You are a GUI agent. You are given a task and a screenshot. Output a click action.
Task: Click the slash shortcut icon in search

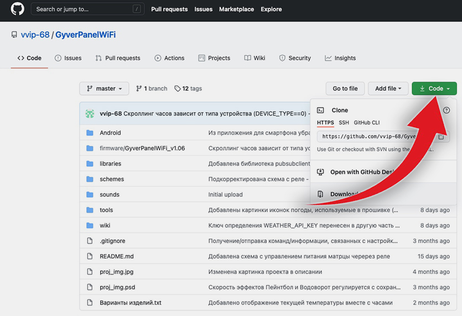[137, 9]
